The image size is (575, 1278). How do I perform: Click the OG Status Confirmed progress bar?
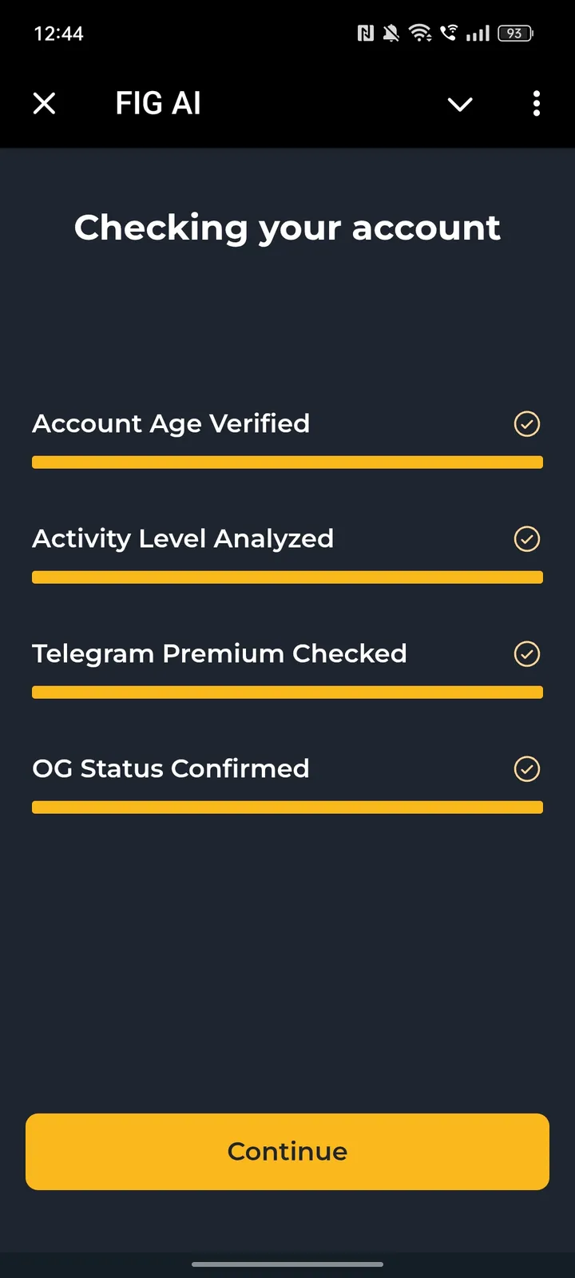point(287,808)
